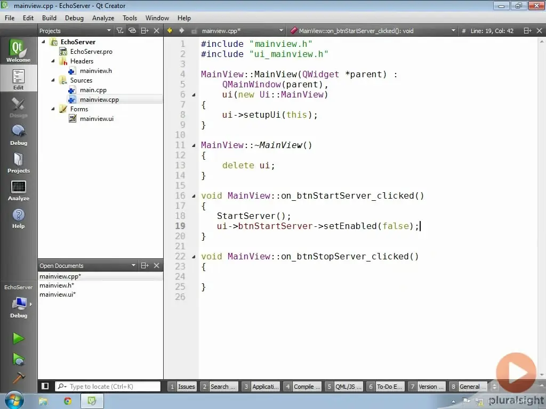Open the Analyze menu
Viewport: 546px width, 409px height.
click(x=103, y=18)
